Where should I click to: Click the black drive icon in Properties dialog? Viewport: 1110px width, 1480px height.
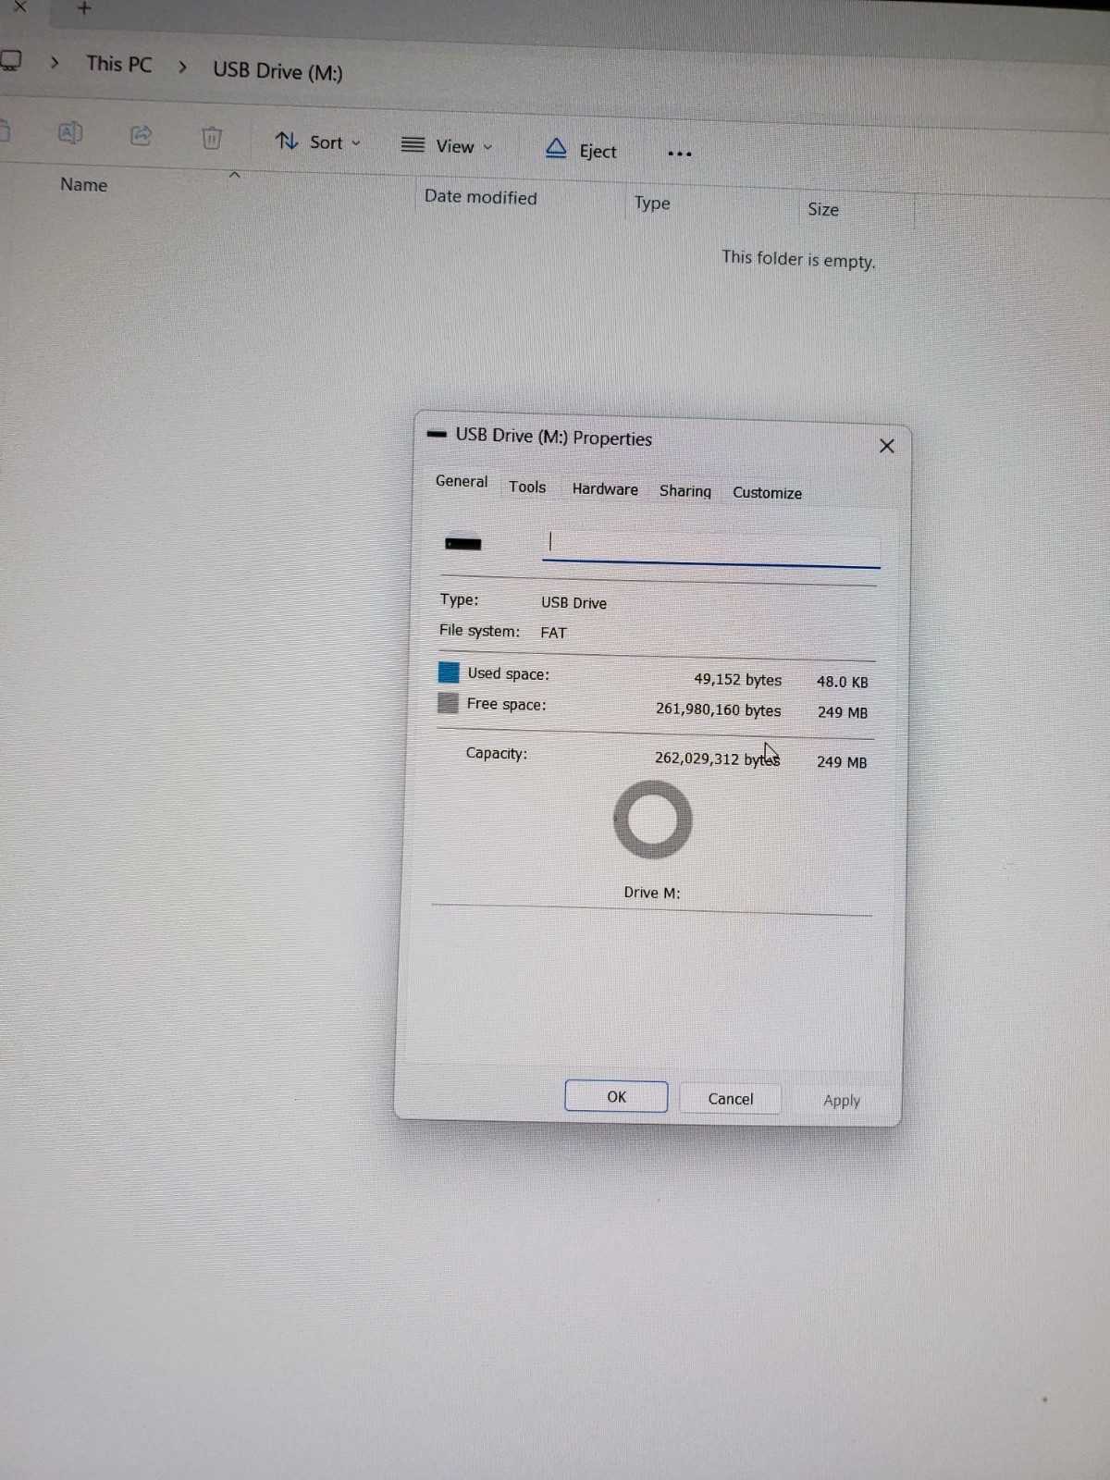pyautogui.click(x=463, y=544)
